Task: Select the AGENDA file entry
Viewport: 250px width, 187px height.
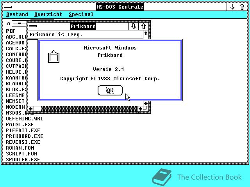Action: (x=15, y=43)
